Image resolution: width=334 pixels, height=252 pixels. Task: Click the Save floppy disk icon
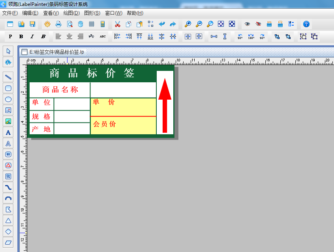point(32,24)
